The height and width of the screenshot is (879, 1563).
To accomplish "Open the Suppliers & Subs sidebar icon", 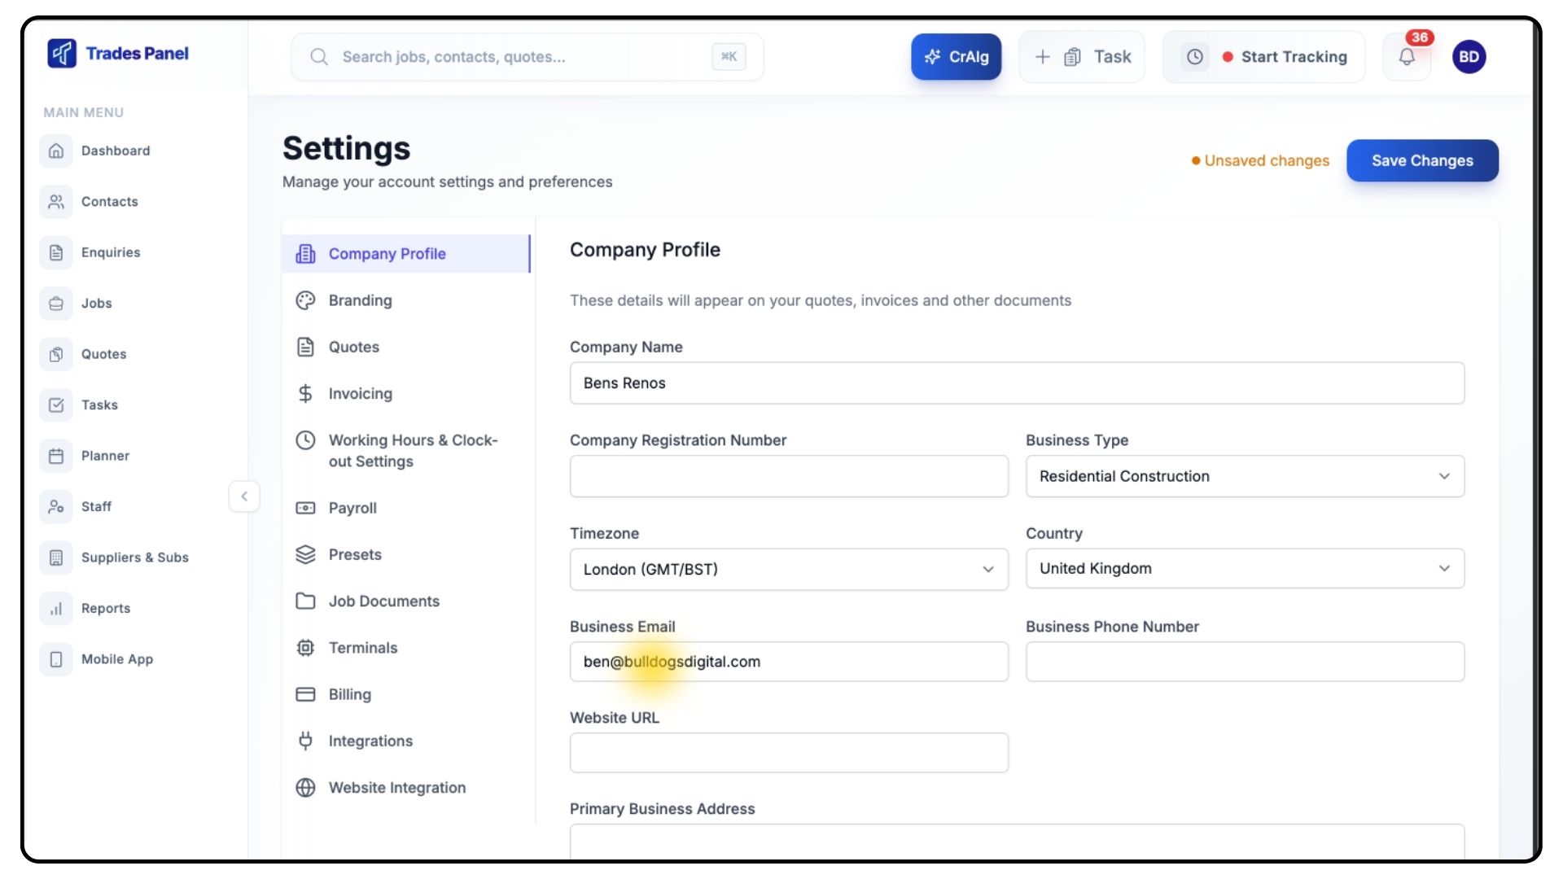I will pyautogui.click(x=56, y=558).
